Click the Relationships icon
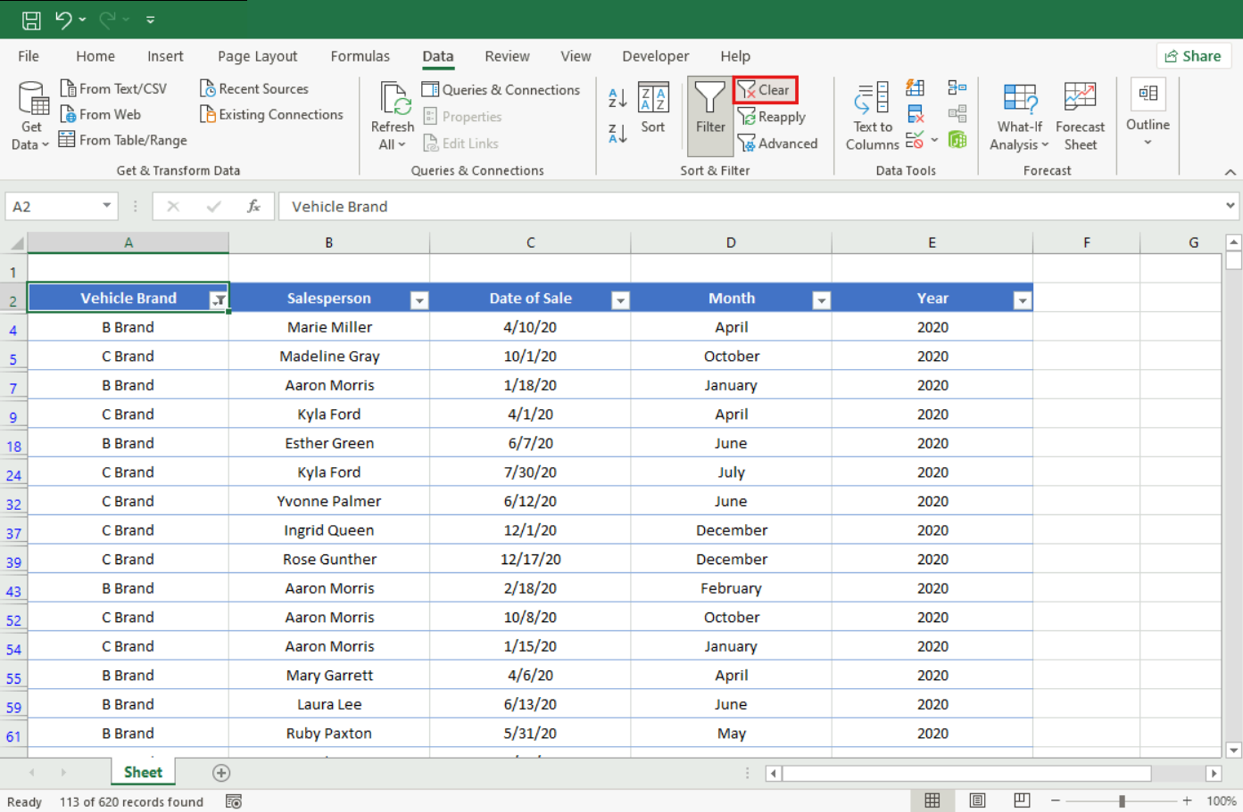The width and height of the screenshot is (1243, 812). (957, 114)
